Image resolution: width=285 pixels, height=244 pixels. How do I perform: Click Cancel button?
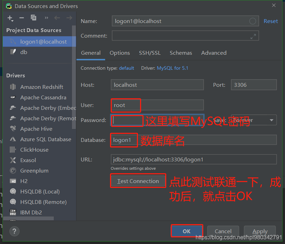click(x=223, y=231)
